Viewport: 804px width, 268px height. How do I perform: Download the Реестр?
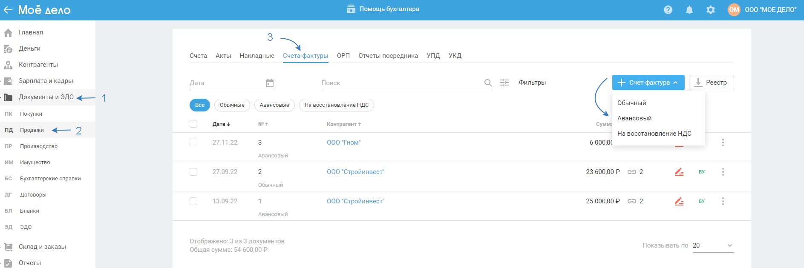pos(711,83)
